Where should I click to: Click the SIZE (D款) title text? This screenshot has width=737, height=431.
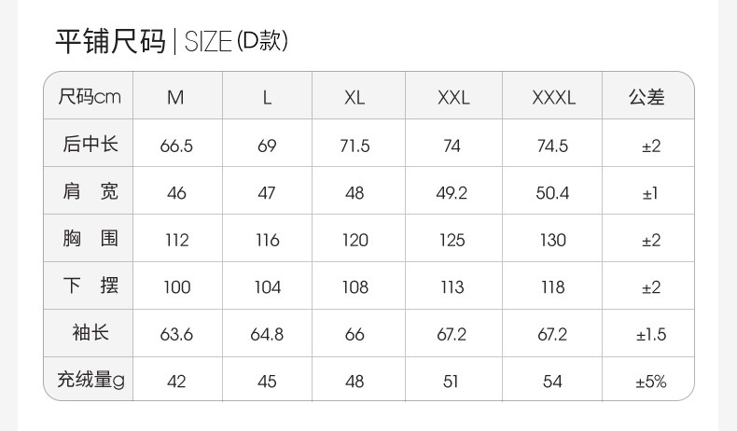coord(236,42)
